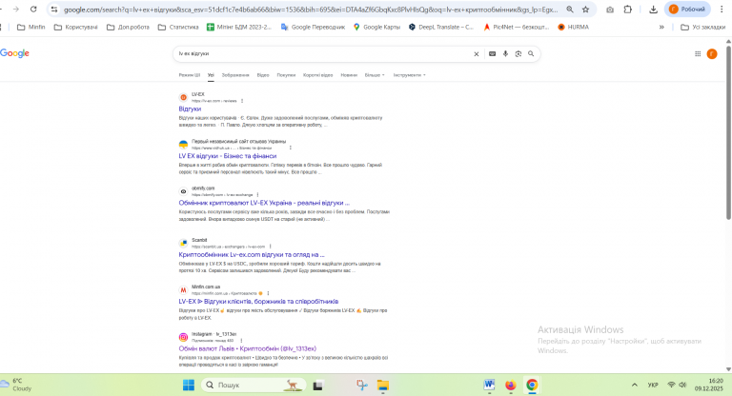Open the Google account avatar
This screenshot has width=732, height=396.
pos(712,54)
